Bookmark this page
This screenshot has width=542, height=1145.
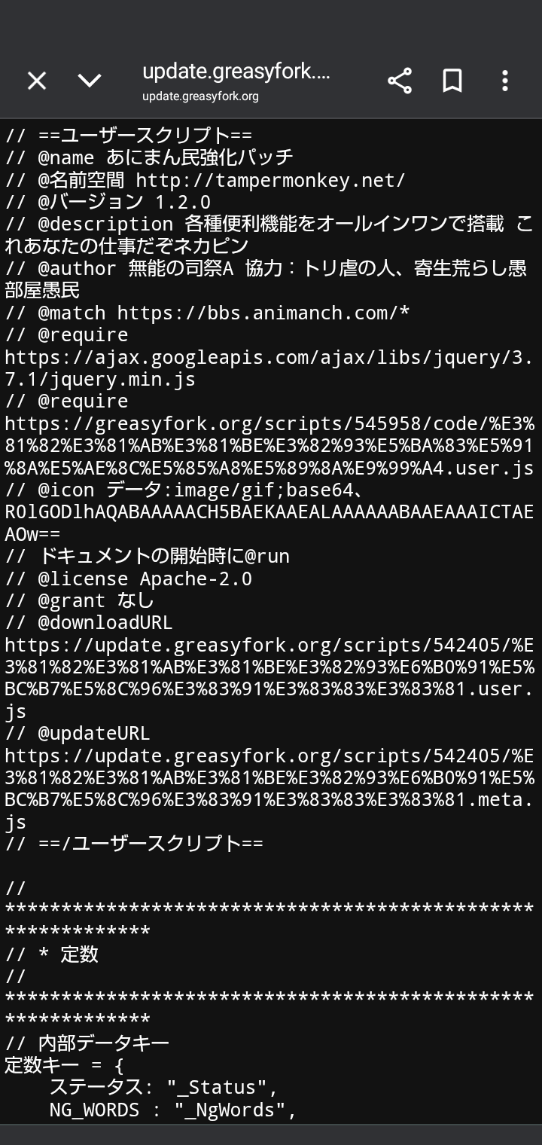pyautogui.click(x=452, y=81)
